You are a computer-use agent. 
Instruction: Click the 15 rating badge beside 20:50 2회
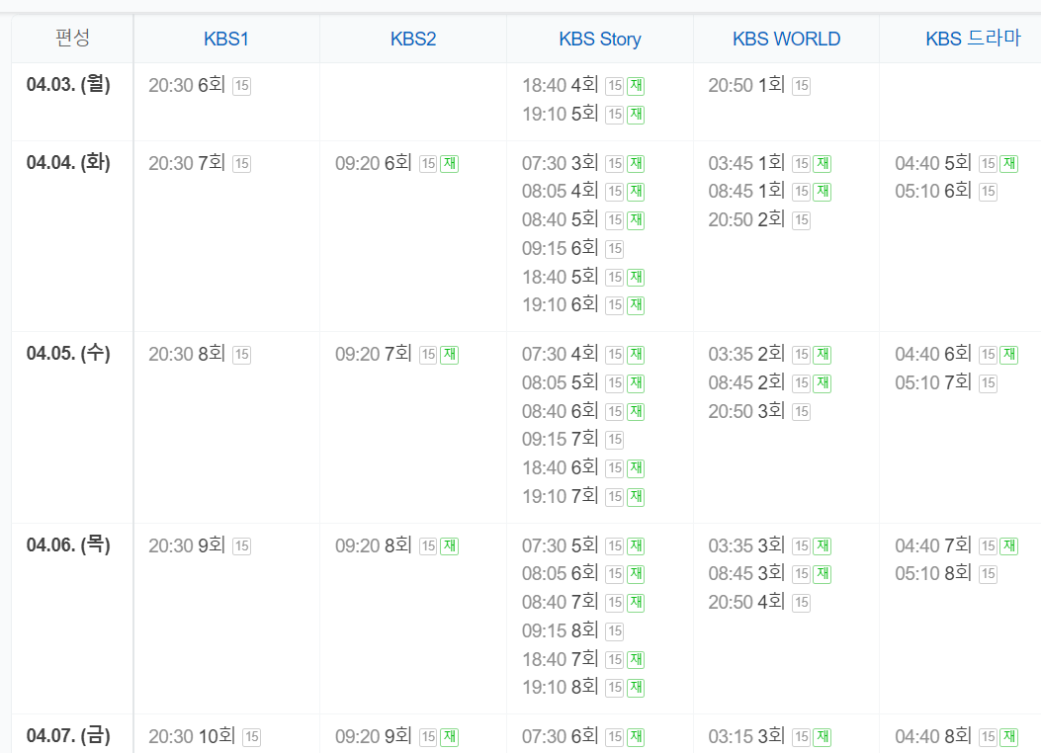(x=802, y=220)
